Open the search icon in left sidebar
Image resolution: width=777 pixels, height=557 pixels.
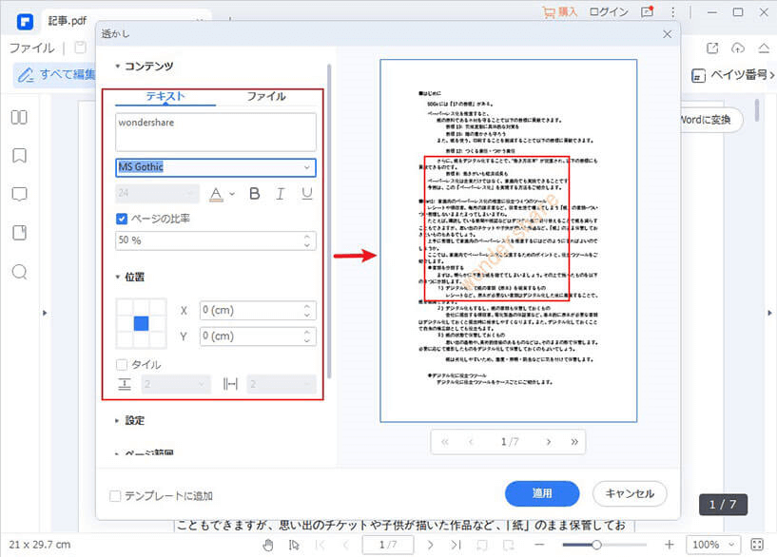click(x=19, y=273)
